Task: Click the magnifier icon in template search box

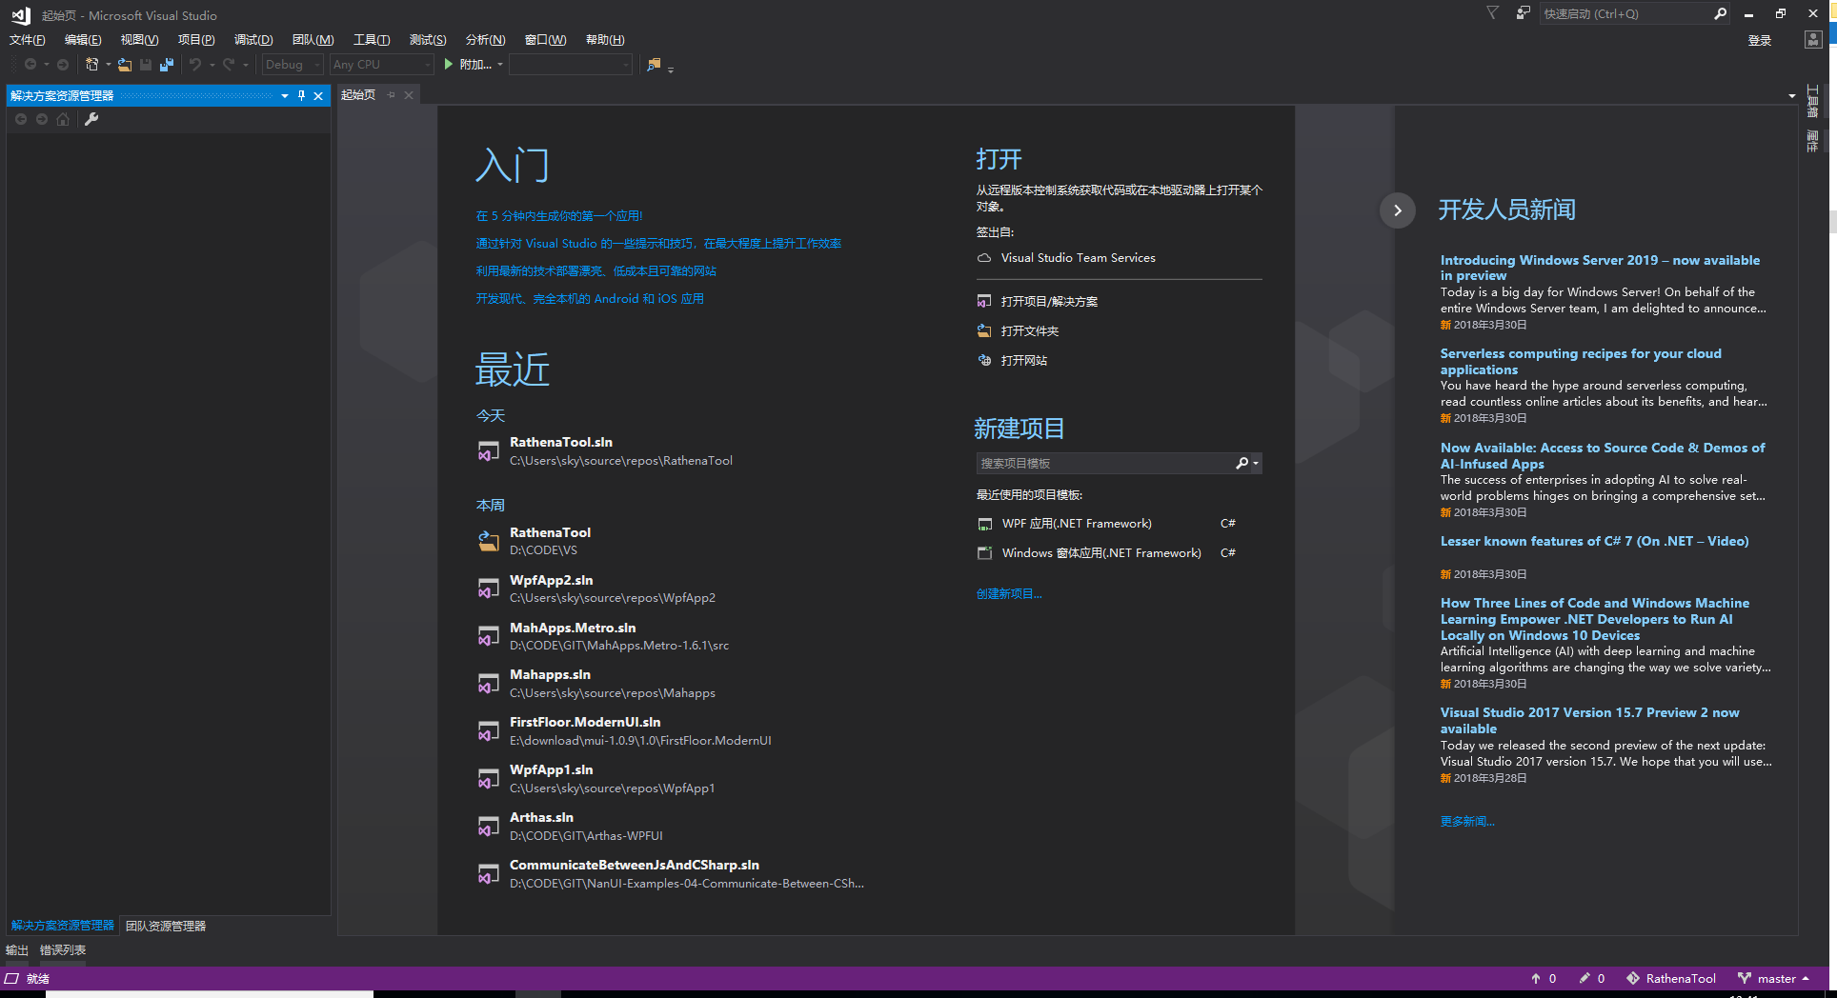Action: [x=1241, y=463]
